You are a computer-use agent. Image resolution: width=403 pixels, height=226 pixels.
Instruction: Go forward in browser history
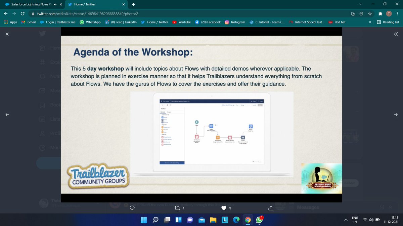point(14,14)
